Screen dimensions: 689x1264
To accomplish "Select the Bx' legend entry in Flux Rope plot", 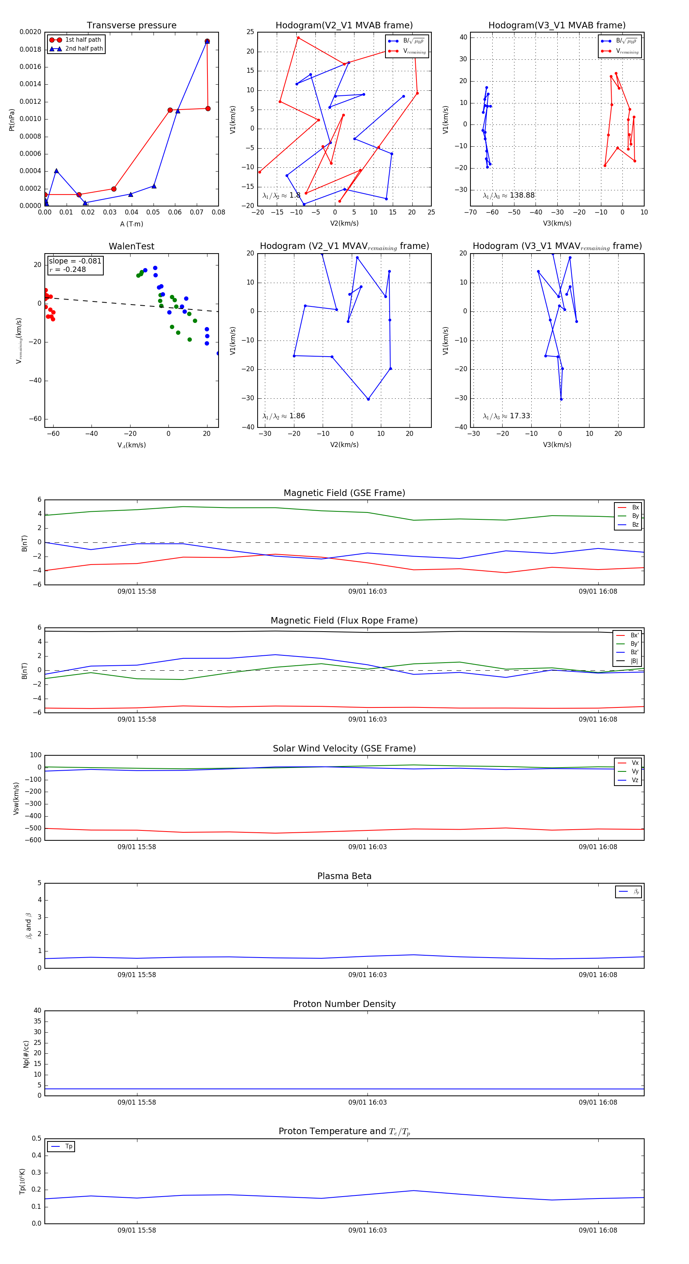I will 628,635.
